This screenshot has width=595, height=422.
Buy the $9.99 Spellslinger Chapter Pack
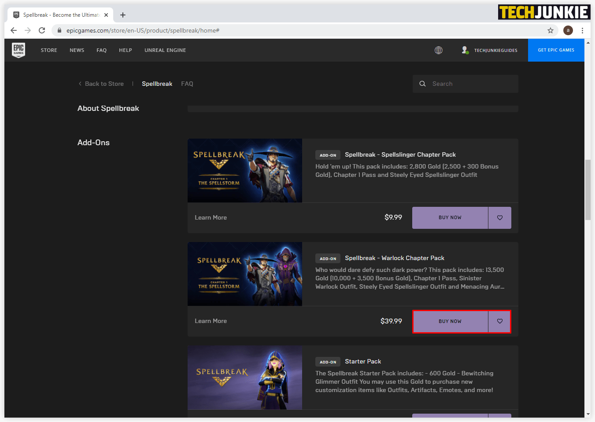coord(450,218)
